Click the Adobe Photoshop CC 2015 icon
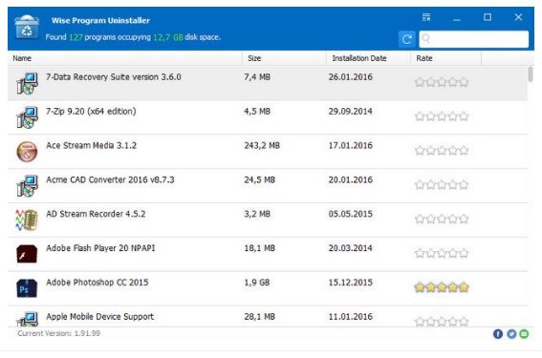 27,288
